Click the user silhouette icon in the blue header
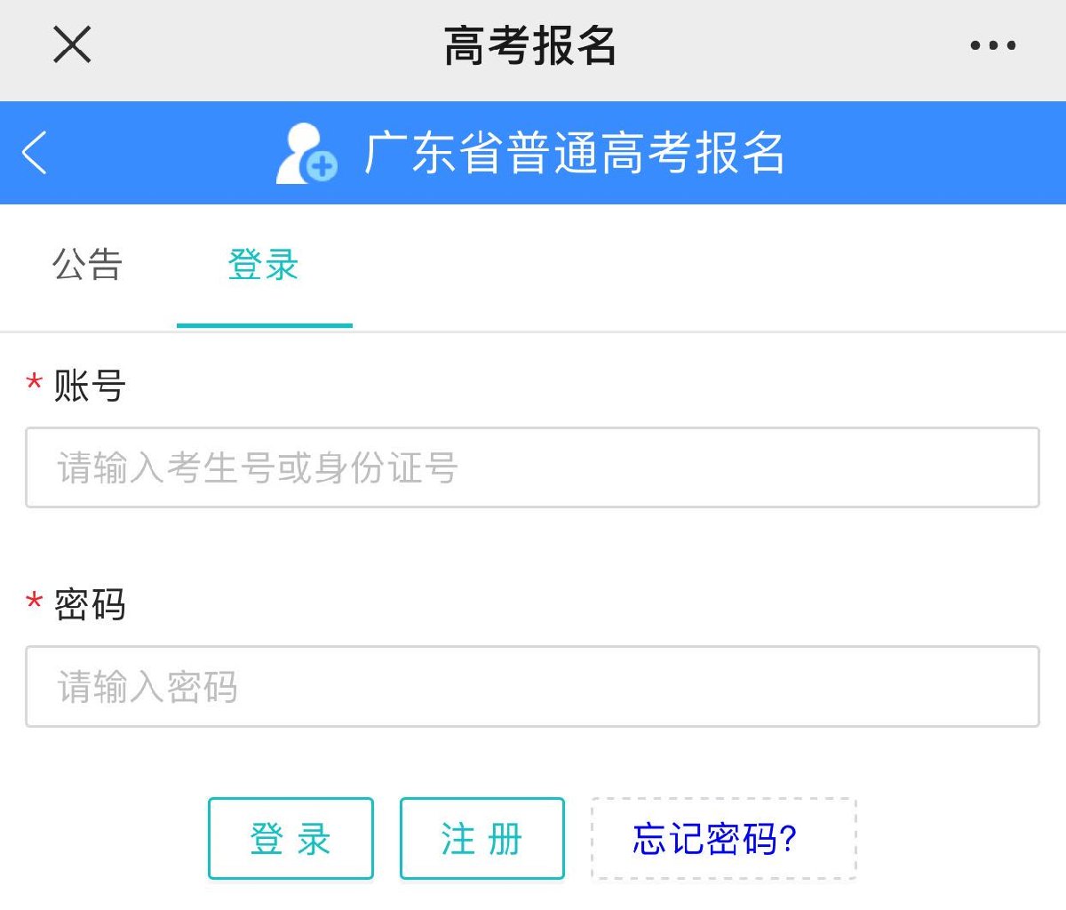Screen dimensions: 1066x910 pos(297,151)
